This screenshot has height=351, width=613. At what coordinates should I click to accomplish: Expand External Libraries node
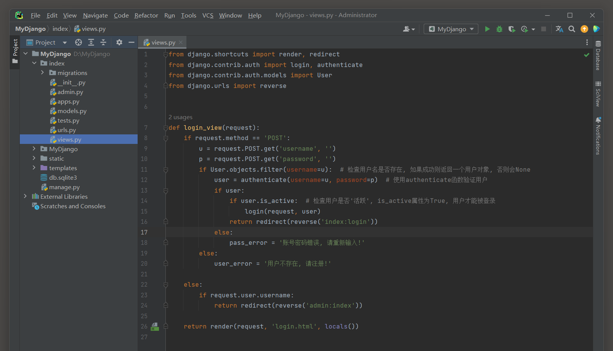tap(25, 196)
